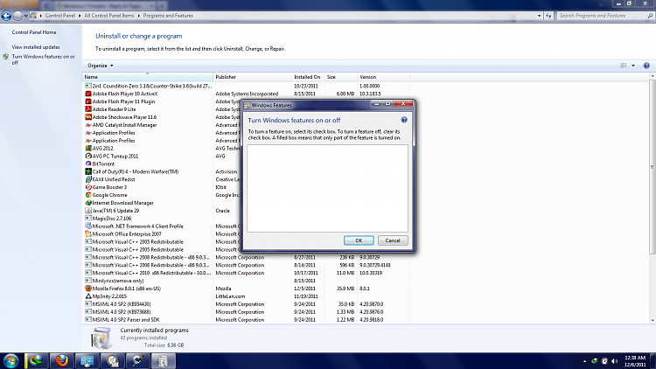
Task: Select Mozilla Firefox 8.0.1 icon
Action: click(x=88, y=289)
